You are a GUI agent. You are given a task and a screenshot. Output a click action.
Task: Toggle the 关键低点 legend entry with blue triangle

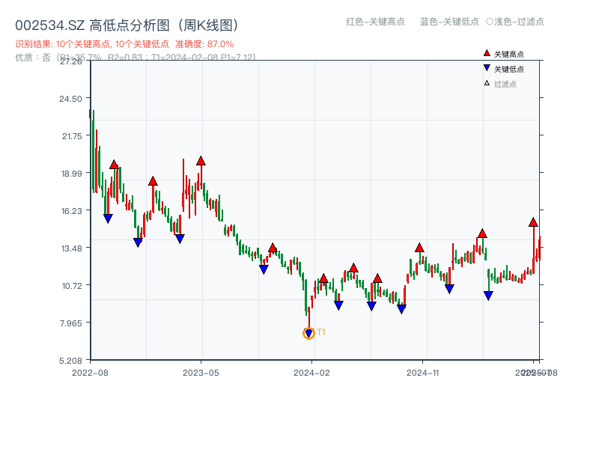(x=504, y=69)
